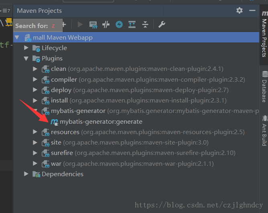Expand the deploy plugin node
This screenshot has height=213, width=268.
(35, 90)
